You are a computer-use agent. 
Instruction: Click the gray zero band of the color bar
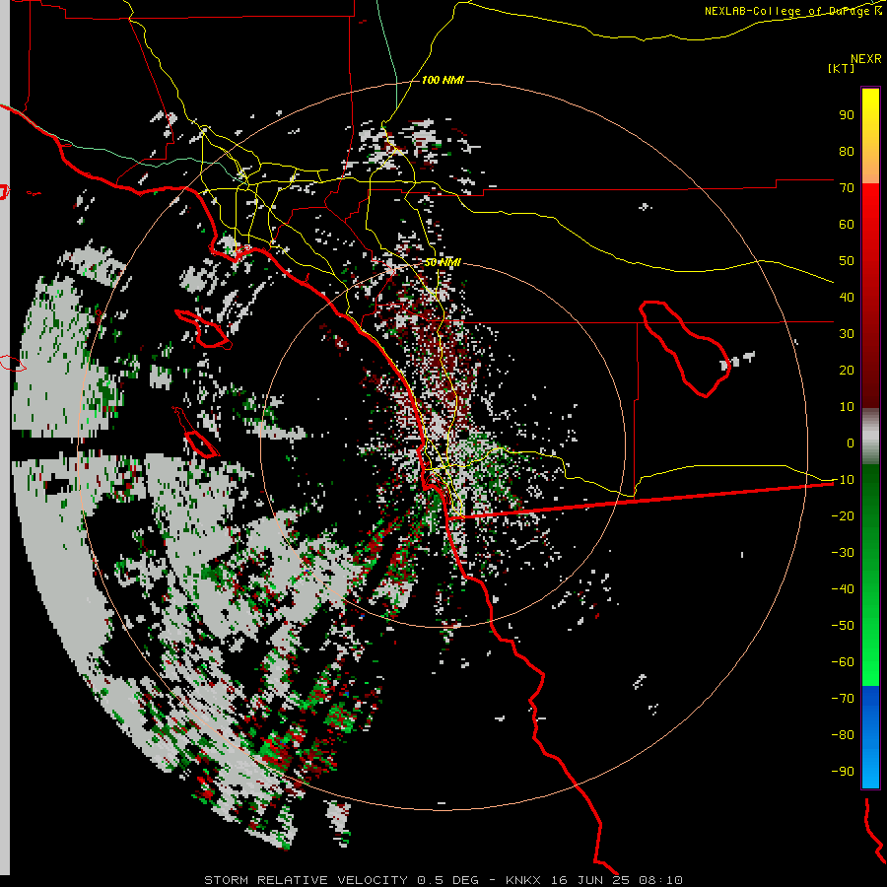pyautogui.click(x=870, y=437)
